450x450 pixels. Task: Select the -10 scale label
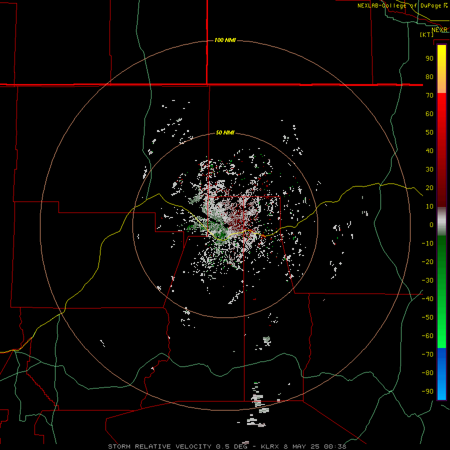click(x=427, y=243)
